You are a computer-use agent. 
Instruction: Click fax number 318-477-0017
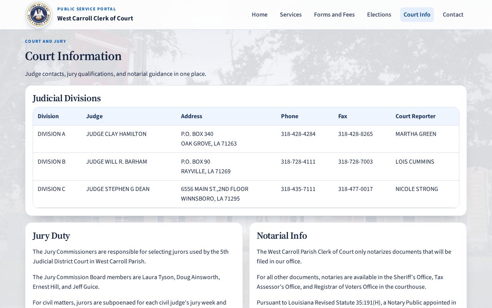coord(356,189)
